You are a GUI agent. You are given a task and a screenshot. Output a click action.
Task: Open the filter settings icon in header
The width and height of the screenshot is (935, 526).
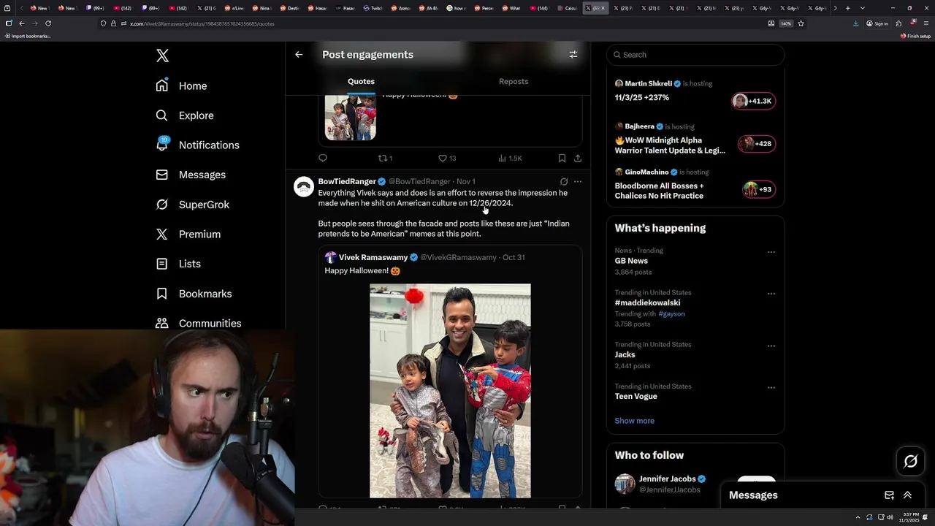tap(573, 55)
